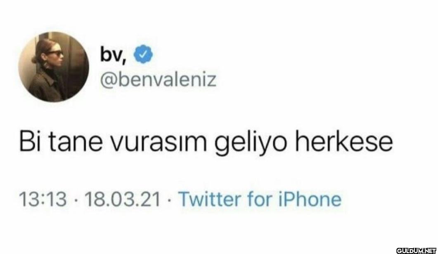
Task: Click the dot separator after 13:13
Action: tap(76, 200)
